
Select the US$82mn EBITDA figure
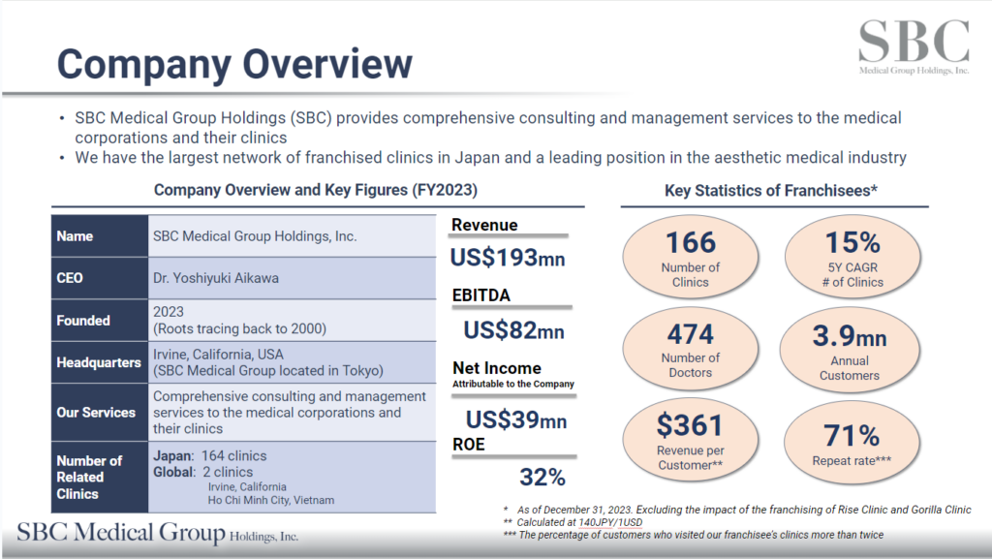pos(514,330)
